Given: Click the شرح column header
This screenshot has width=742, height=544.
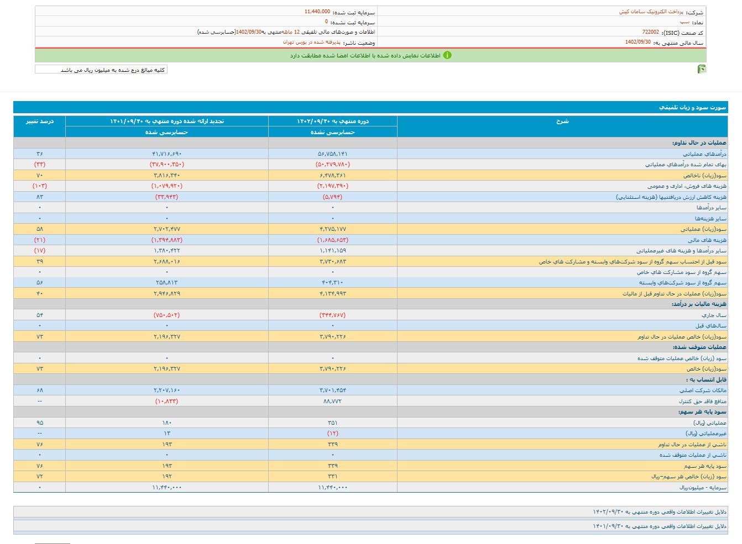Looking at the screenshot, I should 562,121.
